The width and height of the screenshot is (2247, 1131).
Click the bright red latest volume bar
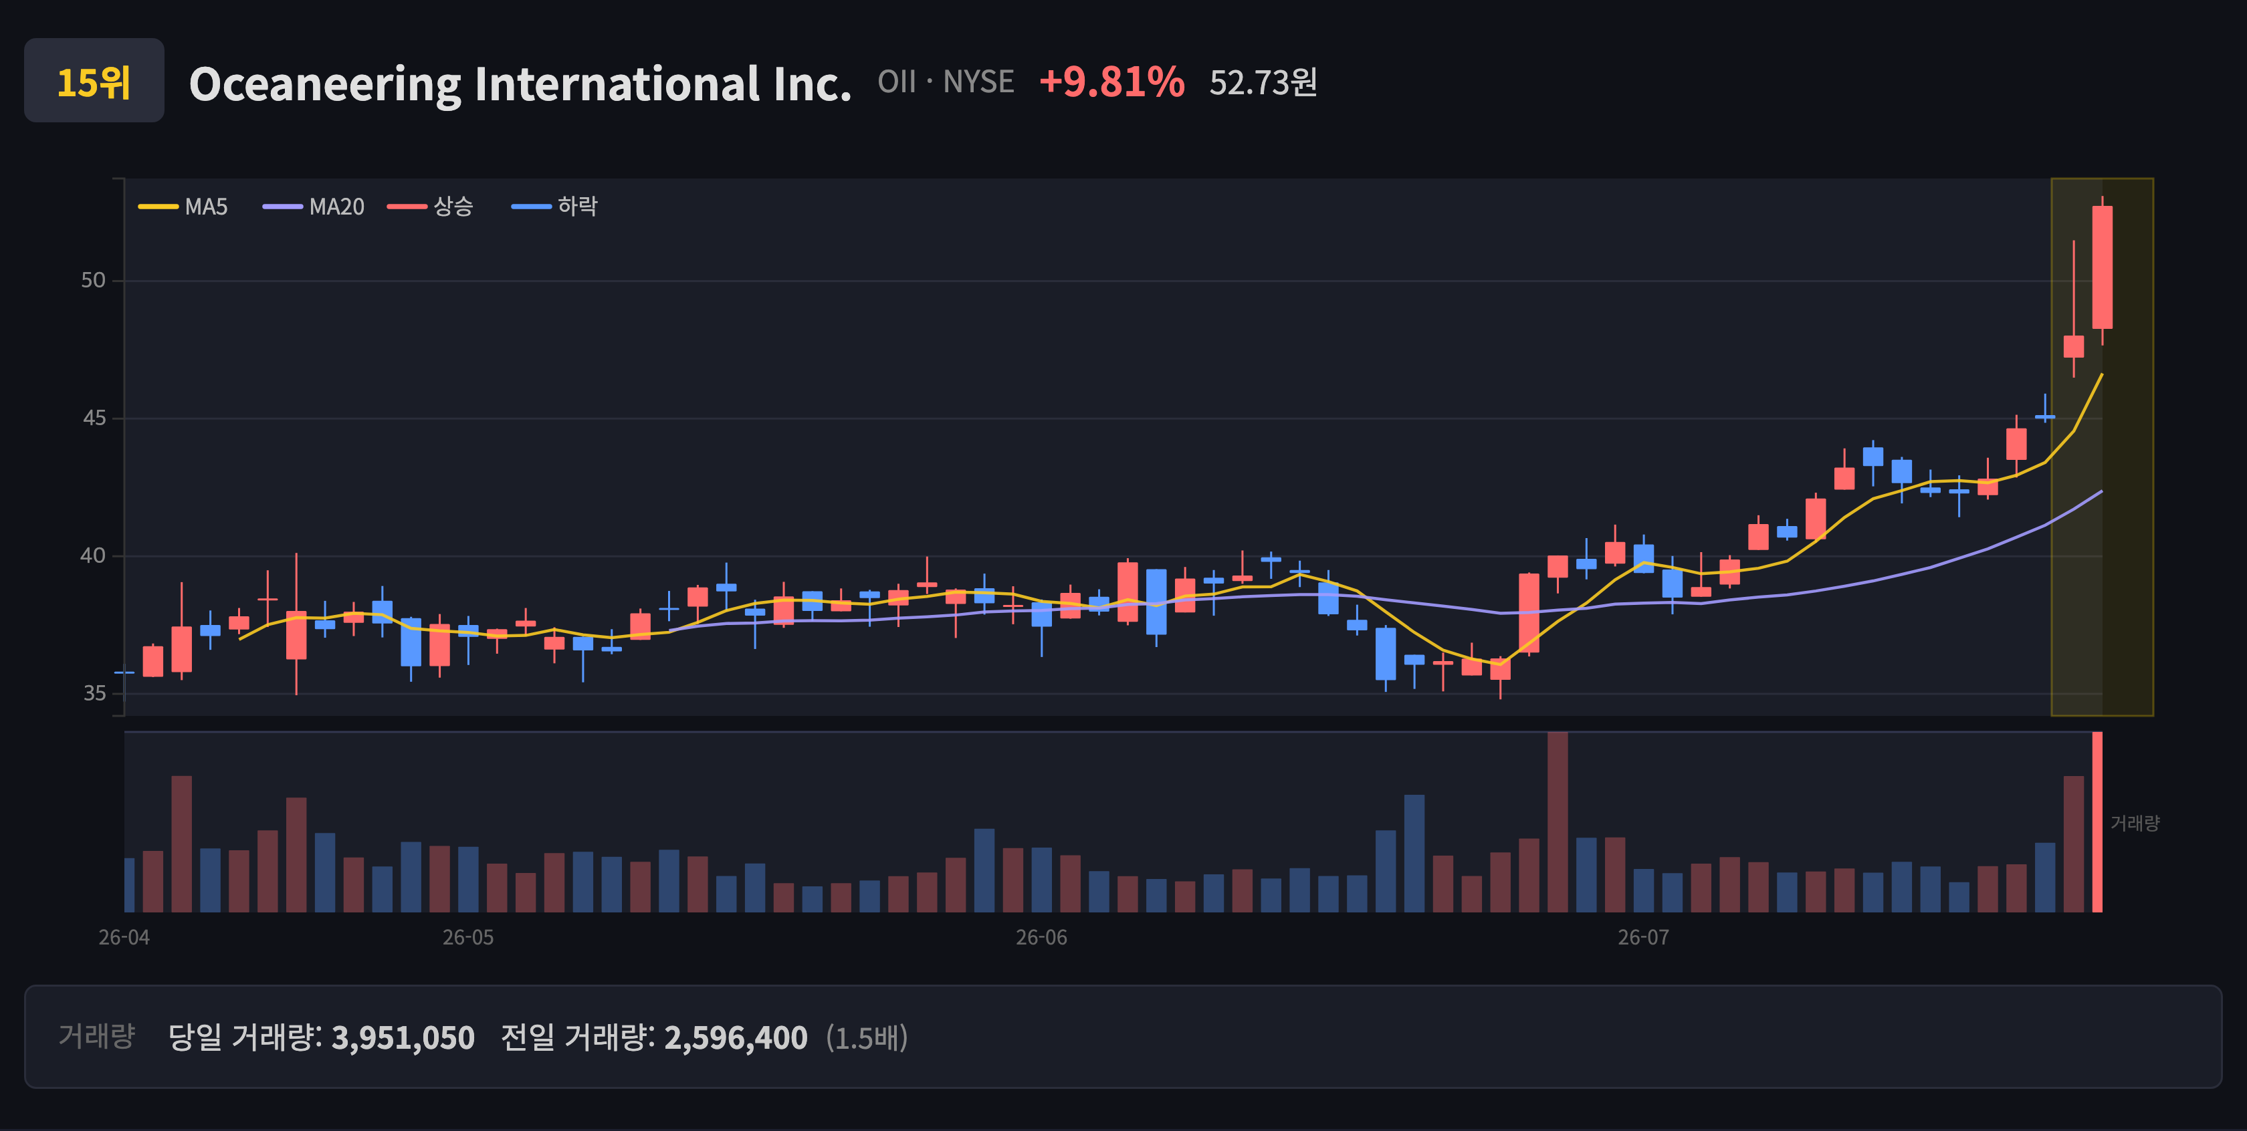click(x=2097, y=822)
